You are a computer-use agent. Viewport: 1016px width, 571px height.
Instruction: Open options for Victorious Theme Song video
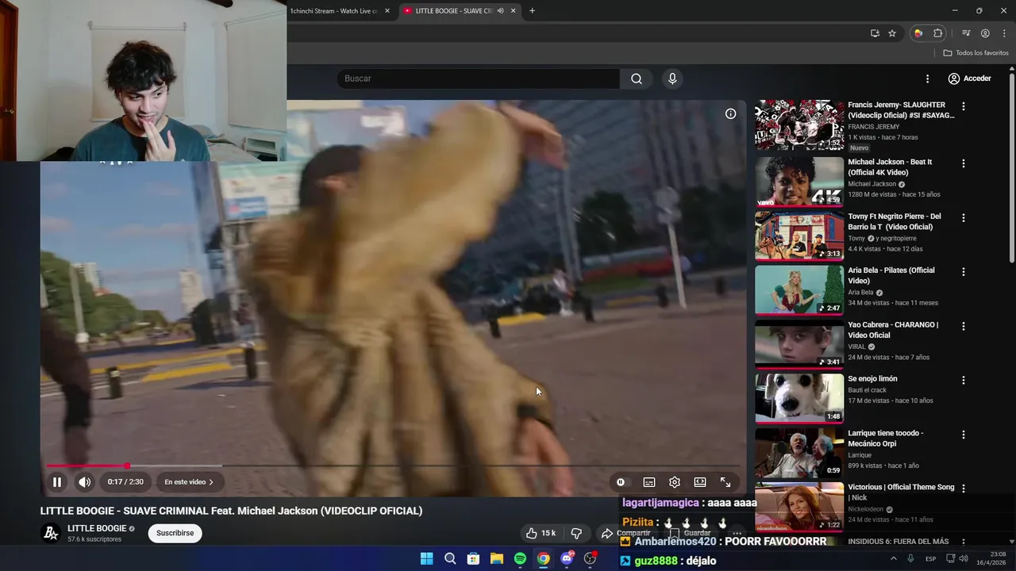(x=964, y=489)
